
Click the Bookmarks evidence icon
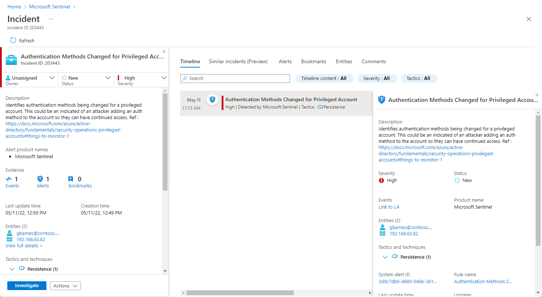click(x=71, y=179)
